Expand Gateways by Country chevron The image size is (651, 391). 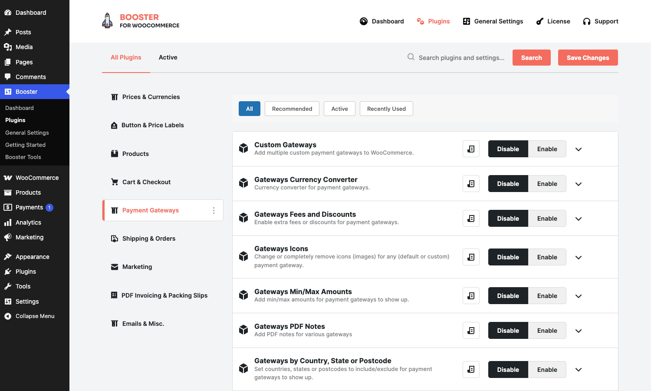579,370
